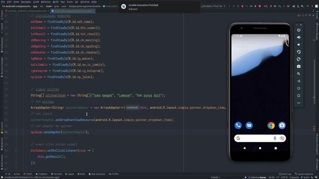Tap the microphone in Google search bar

click(275, 138)
